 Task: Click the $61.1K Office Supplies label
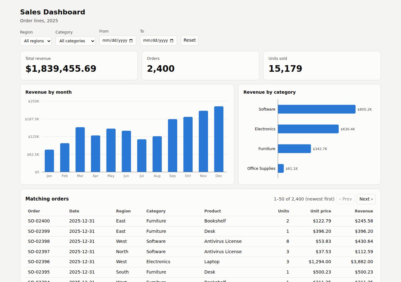coord(292,169)
